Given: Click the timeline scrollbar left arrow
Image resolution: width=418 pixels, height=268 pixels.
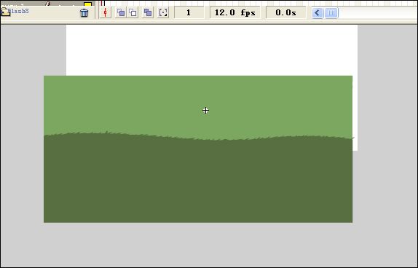Looking at the screenshot, I should (x=318, y=13).
